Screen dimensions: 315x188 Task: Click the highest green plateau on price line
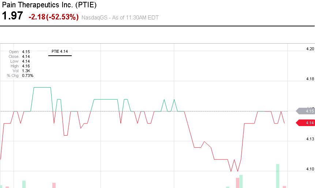pos(42,87)
